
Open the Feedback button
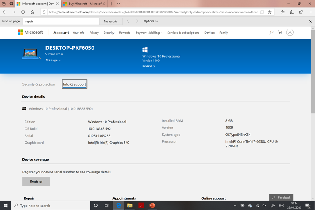pyautogui.click(x=281, y=198)
